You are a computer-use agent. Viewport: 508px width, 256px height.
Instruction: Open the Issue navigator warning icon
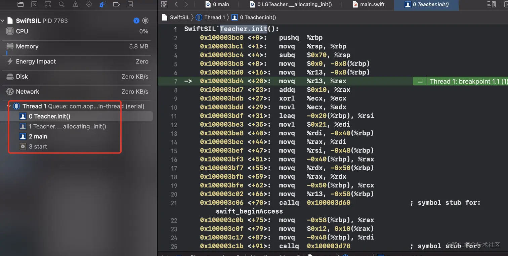[75, 4]
